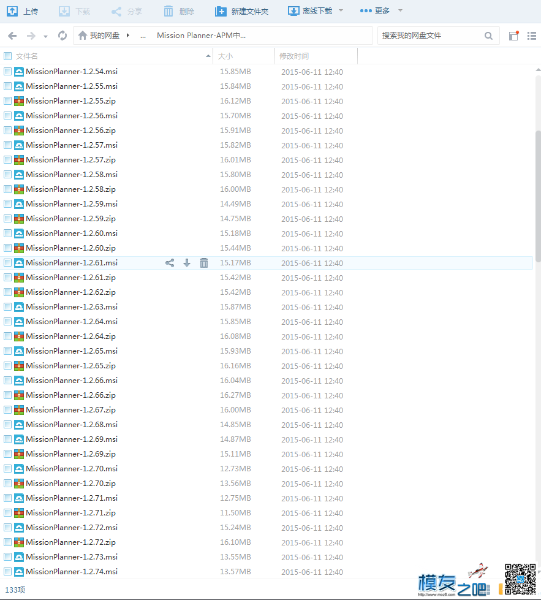Refresh the file list
541x600 pixels.
click(62, 36)
